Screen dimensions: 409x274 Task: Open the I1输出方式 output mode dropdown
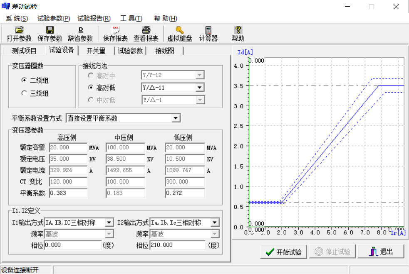(x=110, y=222)
